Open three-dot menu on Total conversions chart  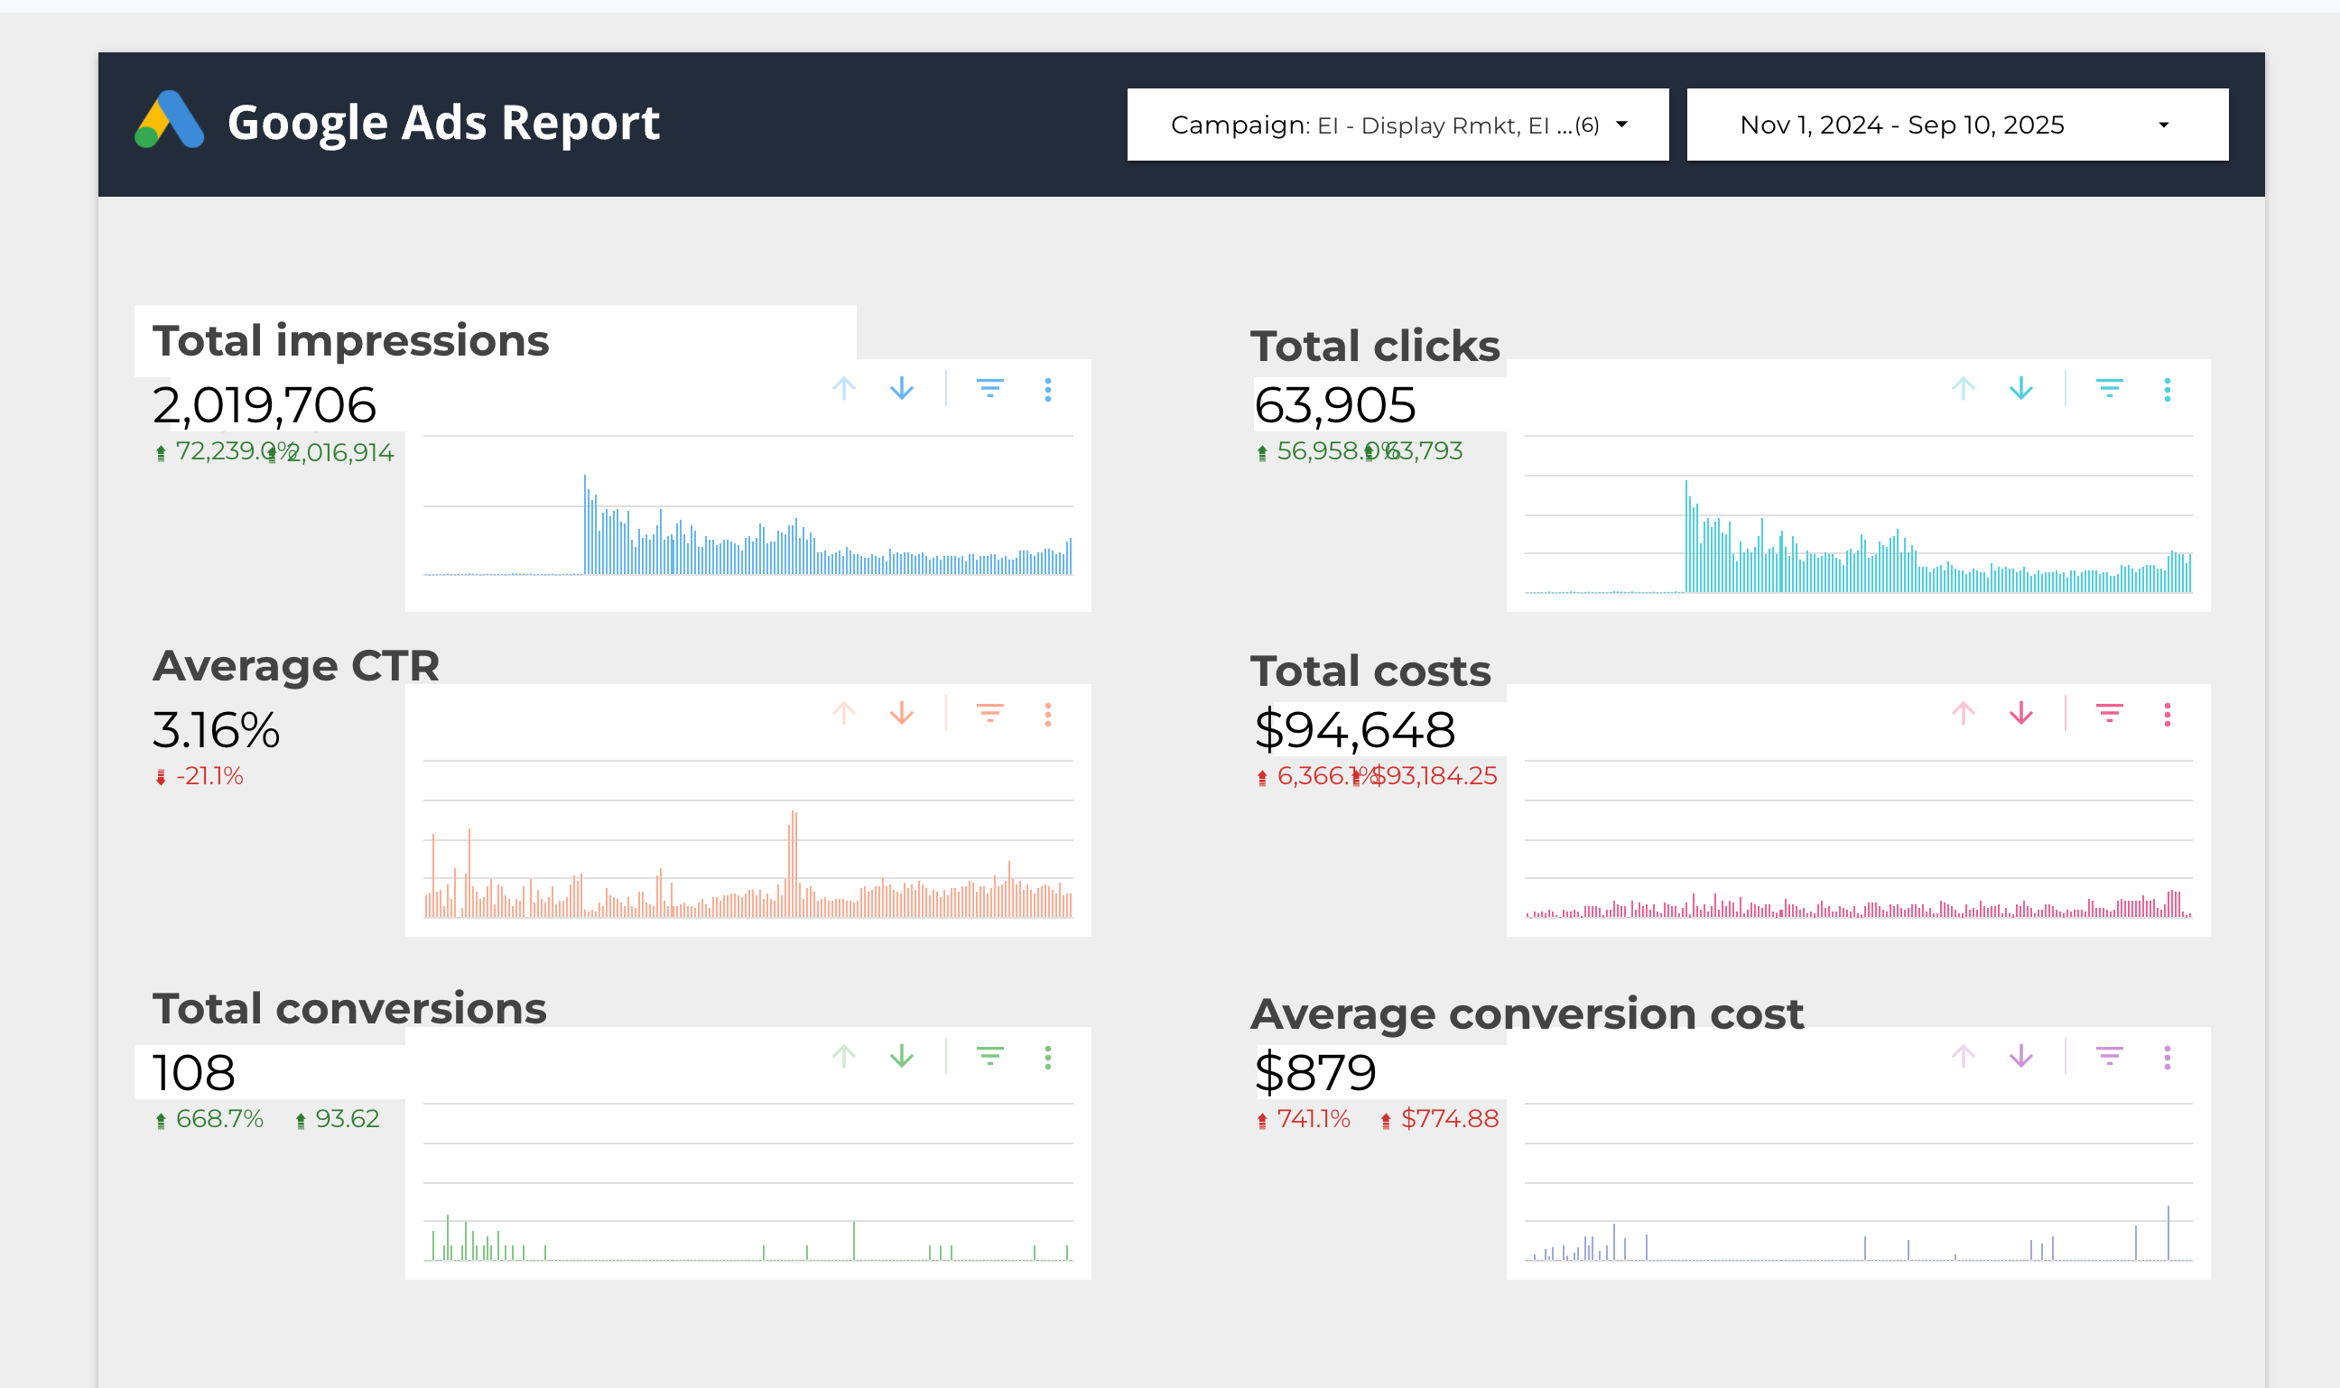pos(1048,1058)
